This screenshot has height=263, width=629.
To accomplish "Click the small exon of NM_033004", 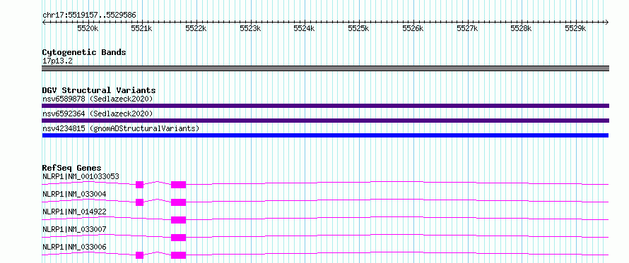I will click(140, 202).
